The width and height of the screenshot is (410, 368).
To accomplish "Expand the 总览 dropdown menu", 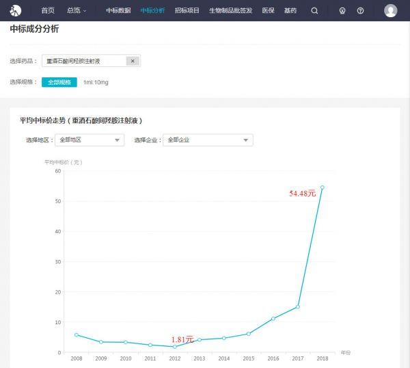I will [77, 11].
